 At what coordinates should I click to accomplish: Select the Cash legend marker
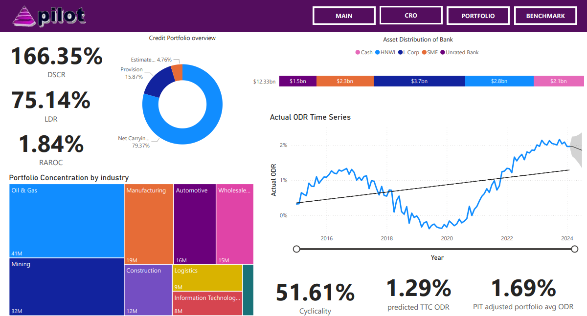(x=358, y=52)
